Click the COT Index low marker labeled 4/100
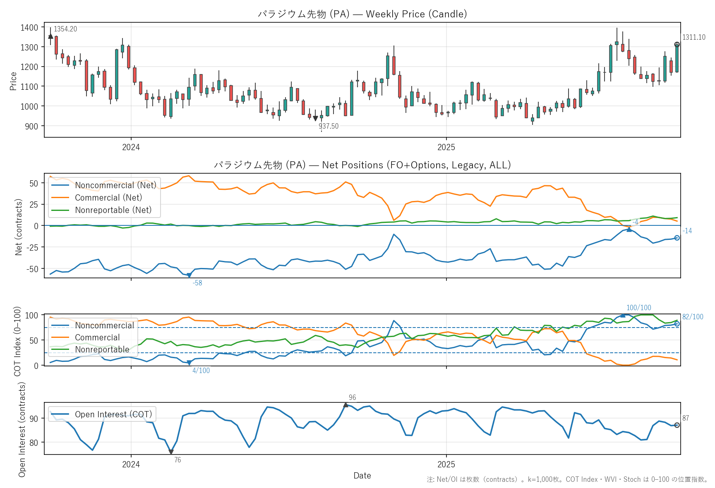This screenshot has width=715, height=488. coord(189,363)
